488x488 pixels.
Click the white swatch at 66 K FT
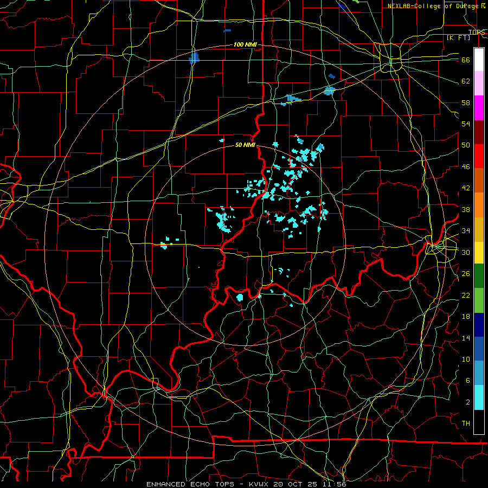tap(479, 60)
